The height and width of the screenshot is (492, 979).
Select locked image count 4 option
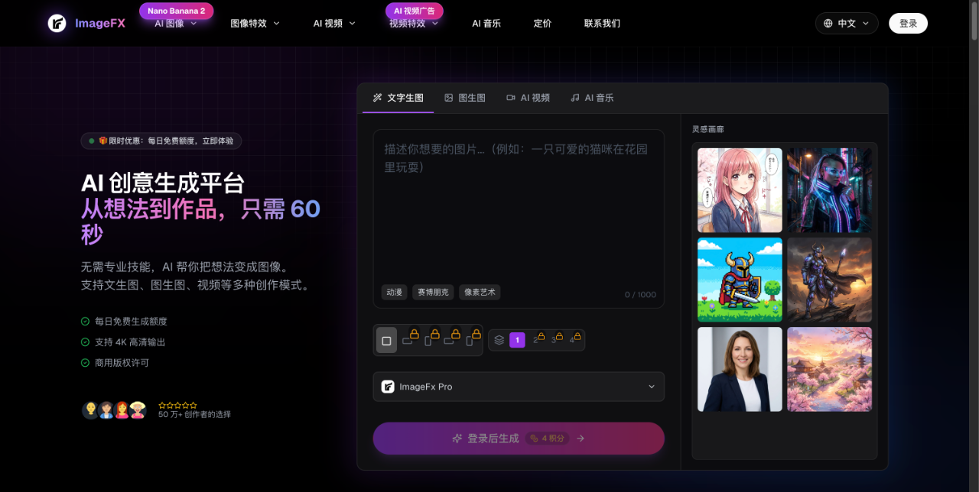pyautogui.click(x=573, y=340)
